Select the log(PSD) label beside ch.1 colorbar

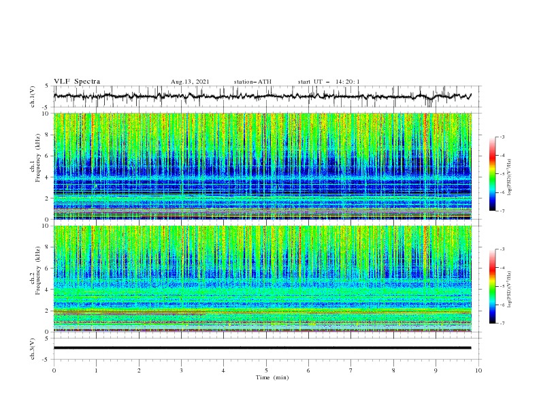click(510, 177)
